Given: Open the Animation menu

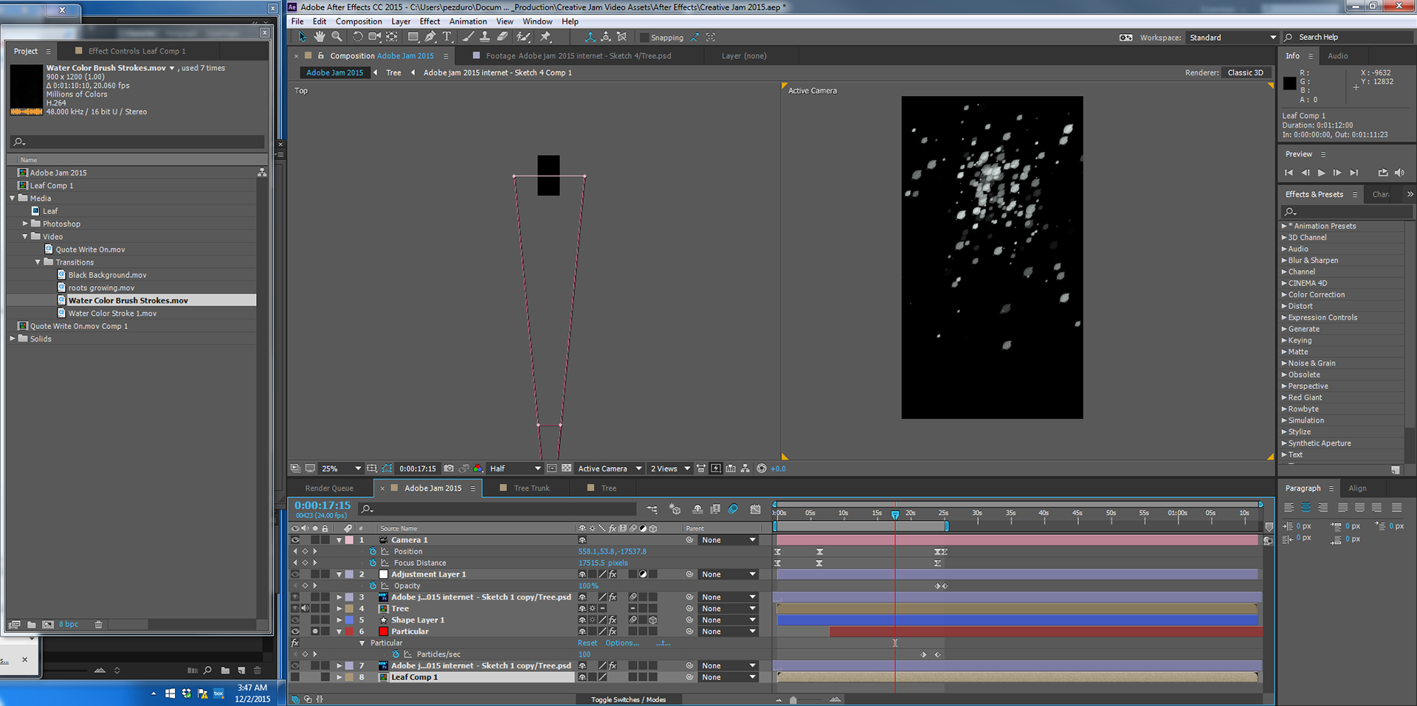Looking at the screenshot, I should 468,21.
